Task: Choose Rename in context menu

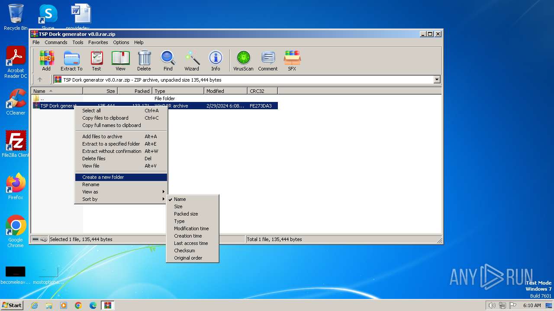Action: (x=121, y=184)
